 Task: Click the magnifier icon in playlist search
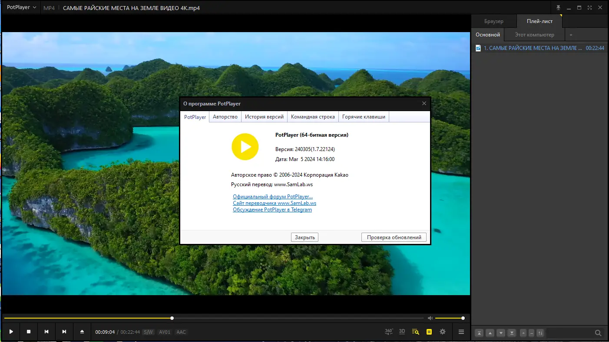[598, 333]
